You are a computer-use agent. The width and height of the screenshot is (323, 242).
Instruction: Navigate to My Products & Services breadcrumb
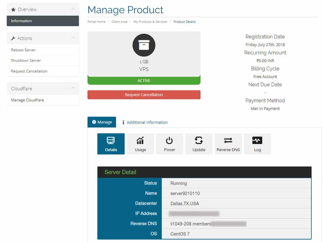pyautogui.click(x=150, y=22)
